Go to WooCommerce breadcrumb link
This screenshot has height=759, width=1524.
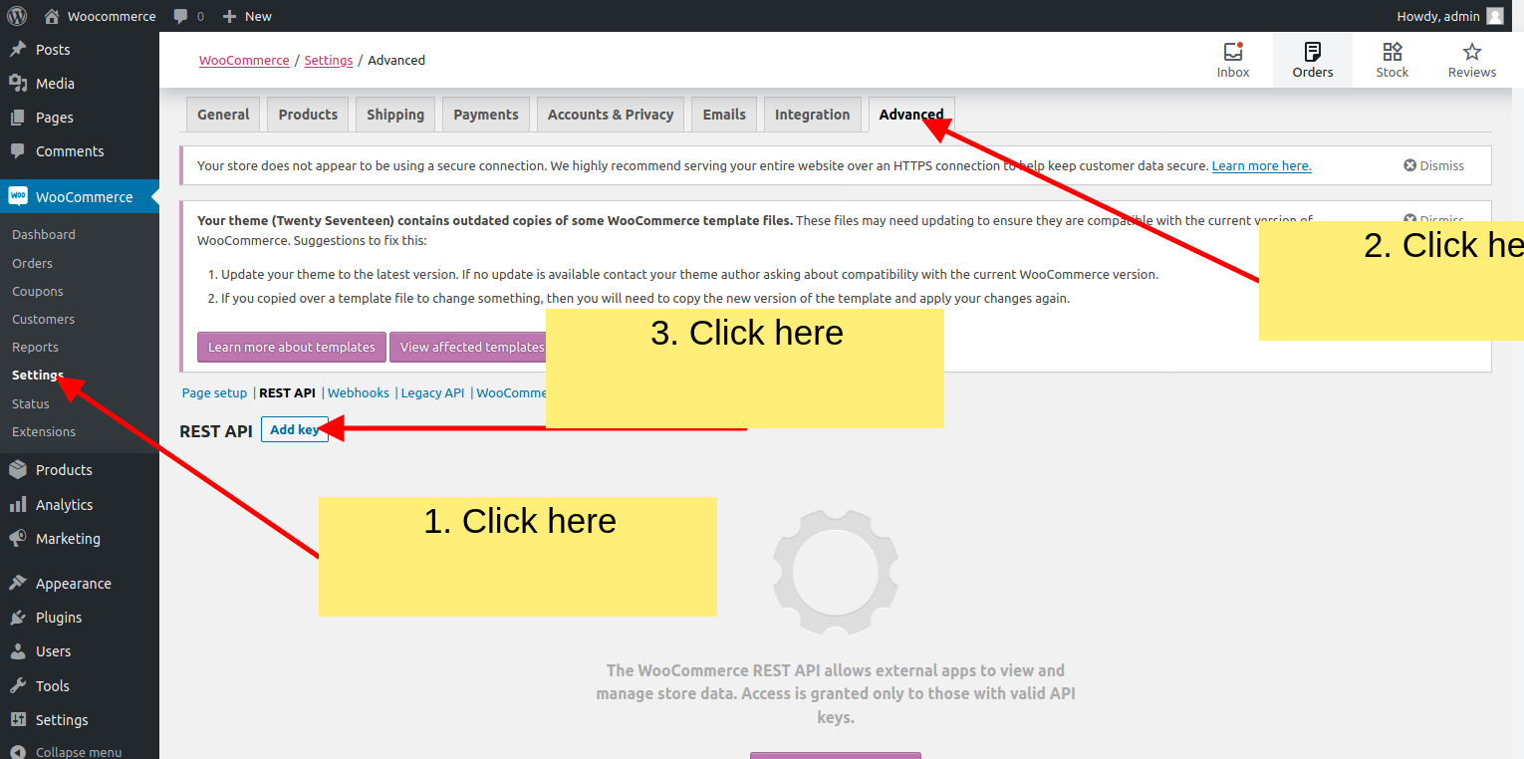[244, 60]
